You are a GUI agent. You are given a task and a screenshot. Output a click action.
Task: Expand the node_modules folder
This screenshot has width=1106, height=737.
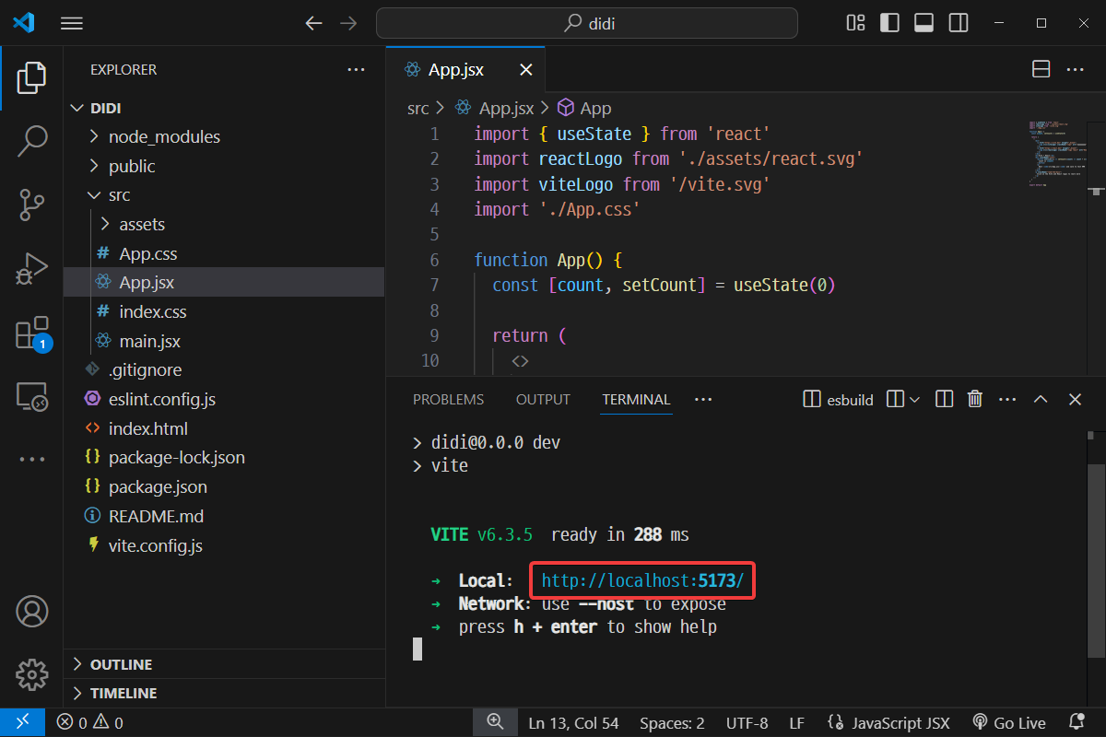(164, 136)
